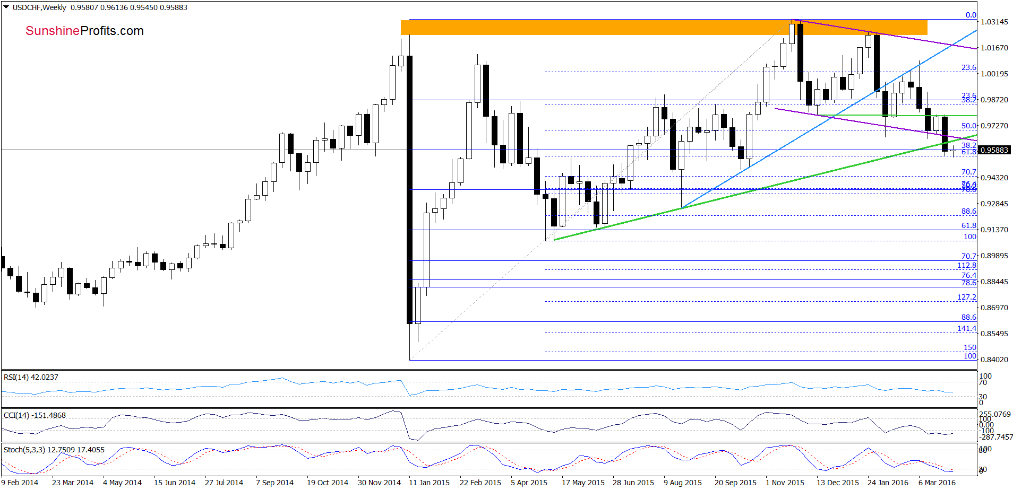
Task: Click the 7 Sep 2014 date label
Action: (x=274, y=483)
